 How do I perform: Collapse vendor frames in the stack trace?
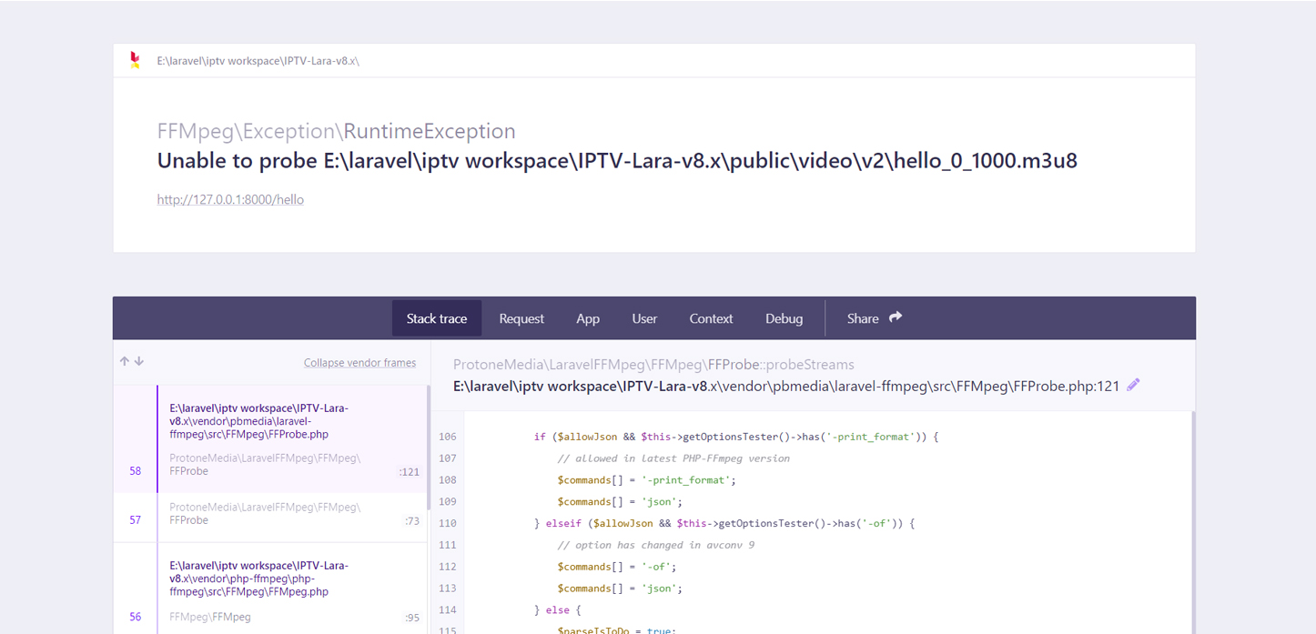360,361
